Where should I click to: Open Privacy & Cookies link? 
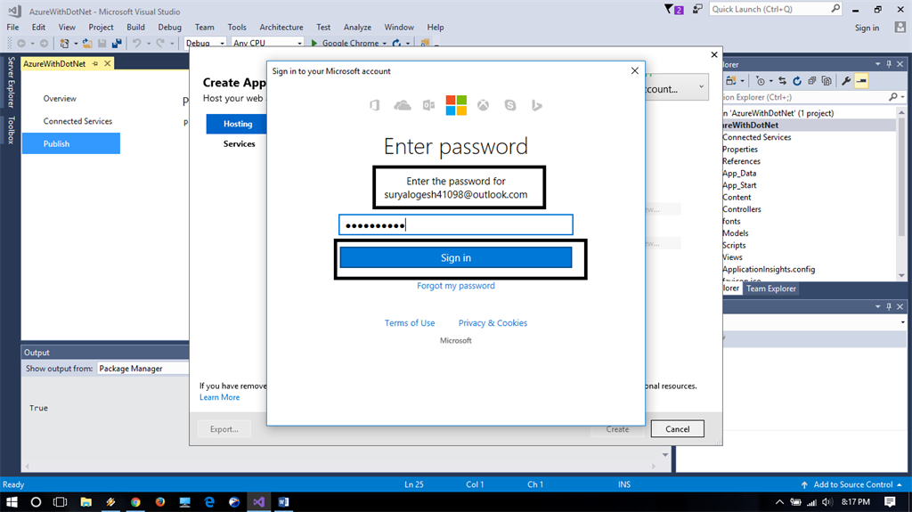(x=493, y=323)
